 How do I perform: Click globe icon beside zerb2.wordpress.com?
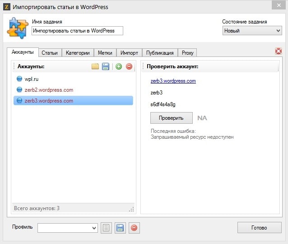coord(19,89)
